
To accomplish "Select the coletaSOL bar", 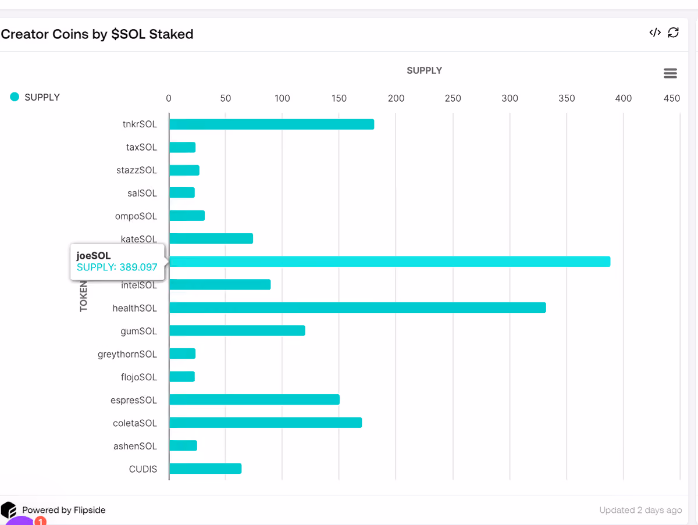I will pos(265,423).
